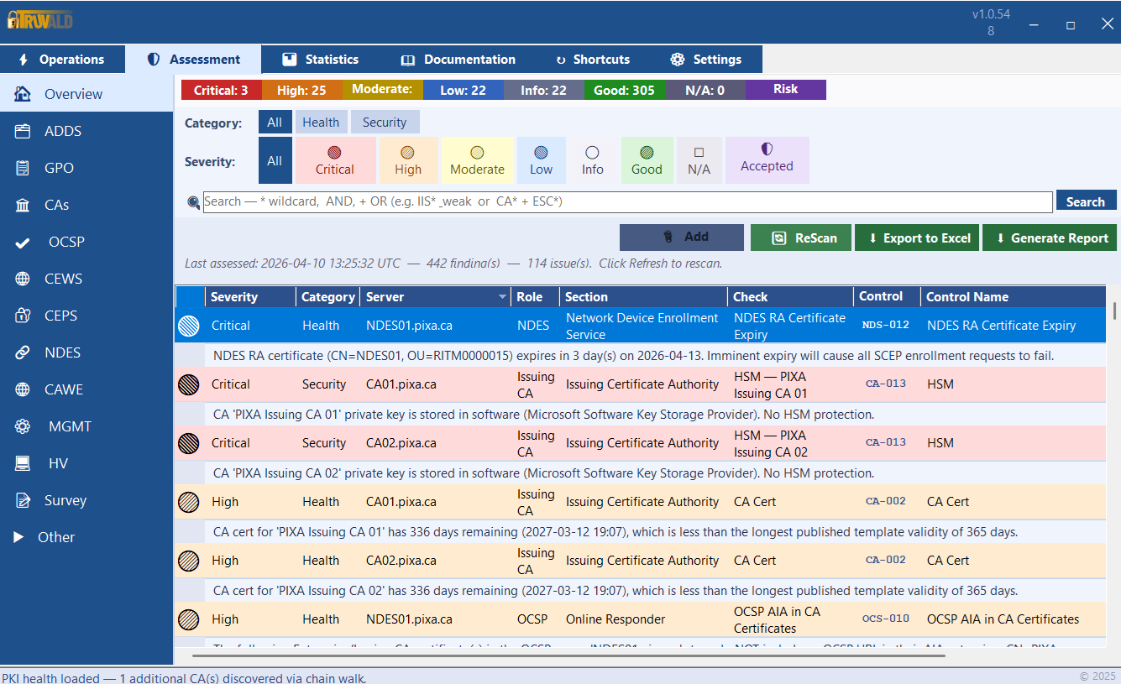This screenshot has height=684, width=1121.
Task: Click the Survey notepad icon
Action: point(23,500)
